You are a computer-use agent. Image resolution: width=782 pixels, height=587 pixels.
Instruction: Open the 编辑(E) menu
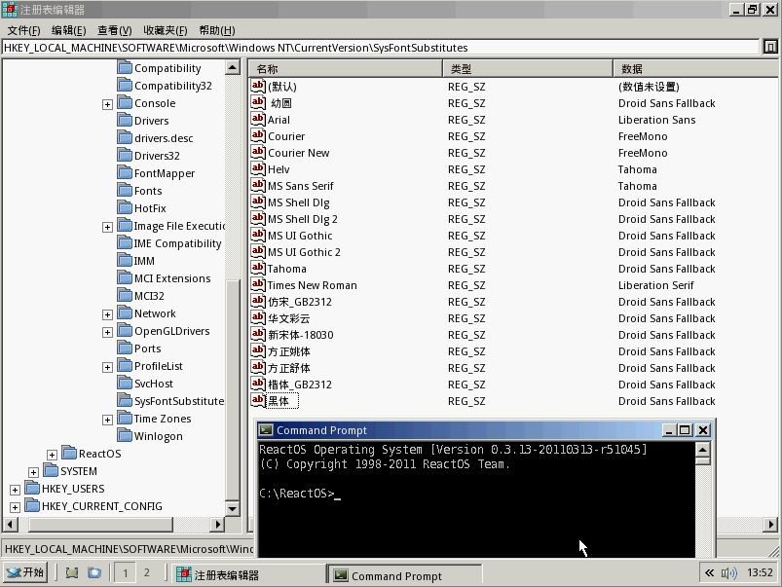(69, 30)
